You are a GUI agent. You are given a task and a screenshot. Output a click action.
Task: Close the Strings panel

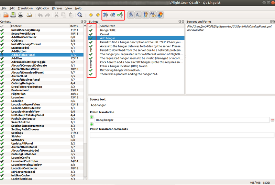(183, 21)
